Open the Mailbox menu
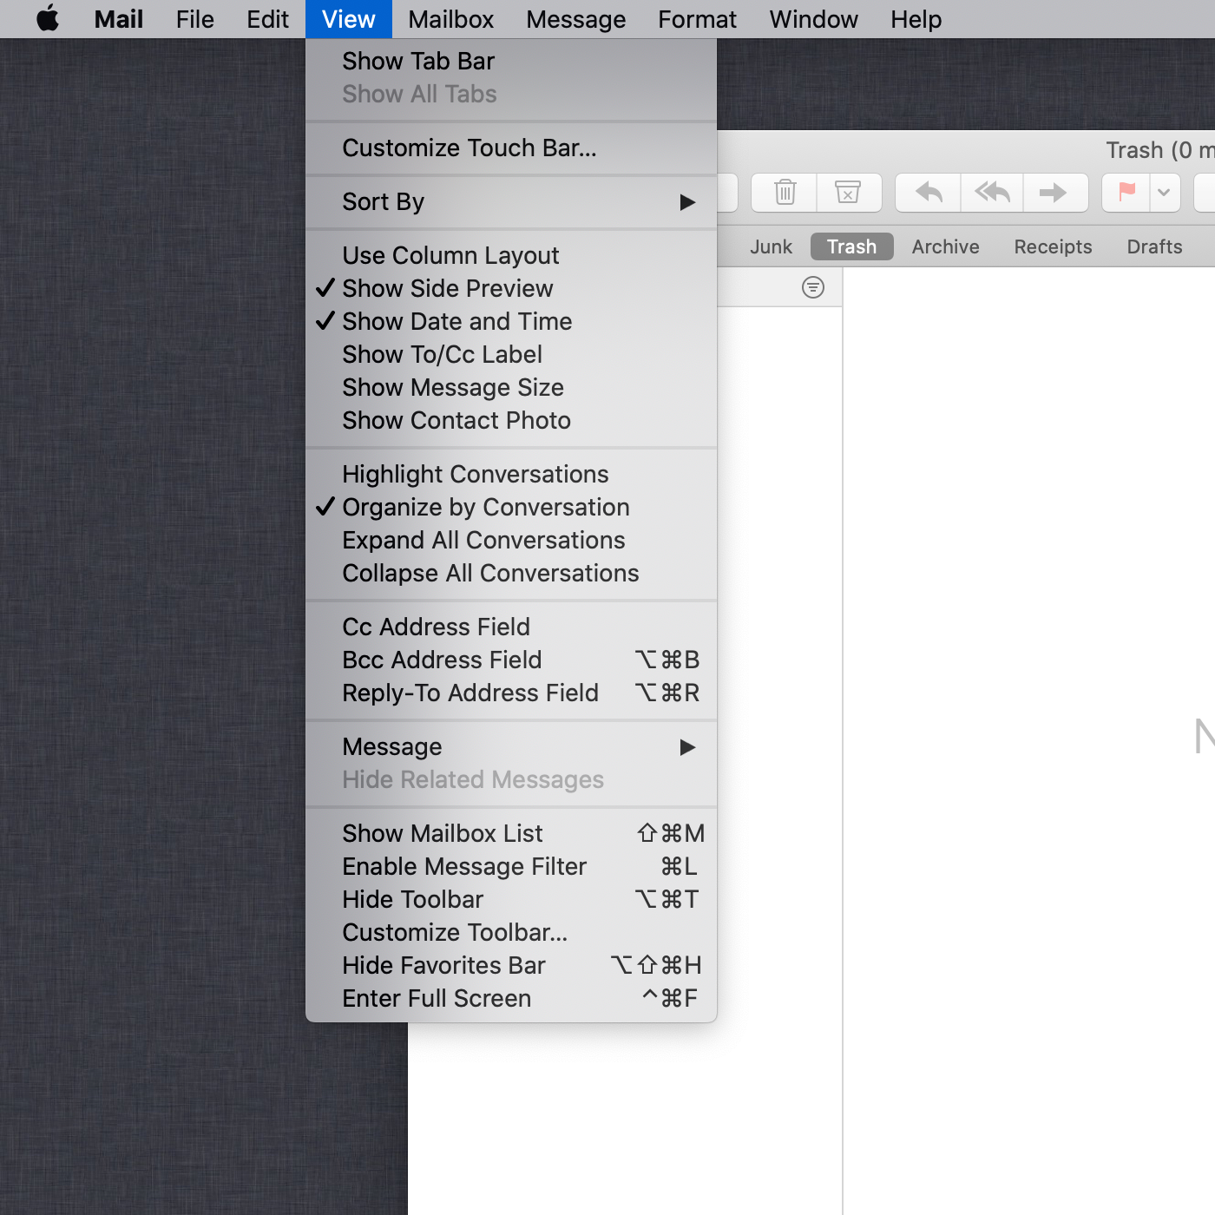Image resolution: width=1215 pixels, height=1215 pixels. point(450,19)
